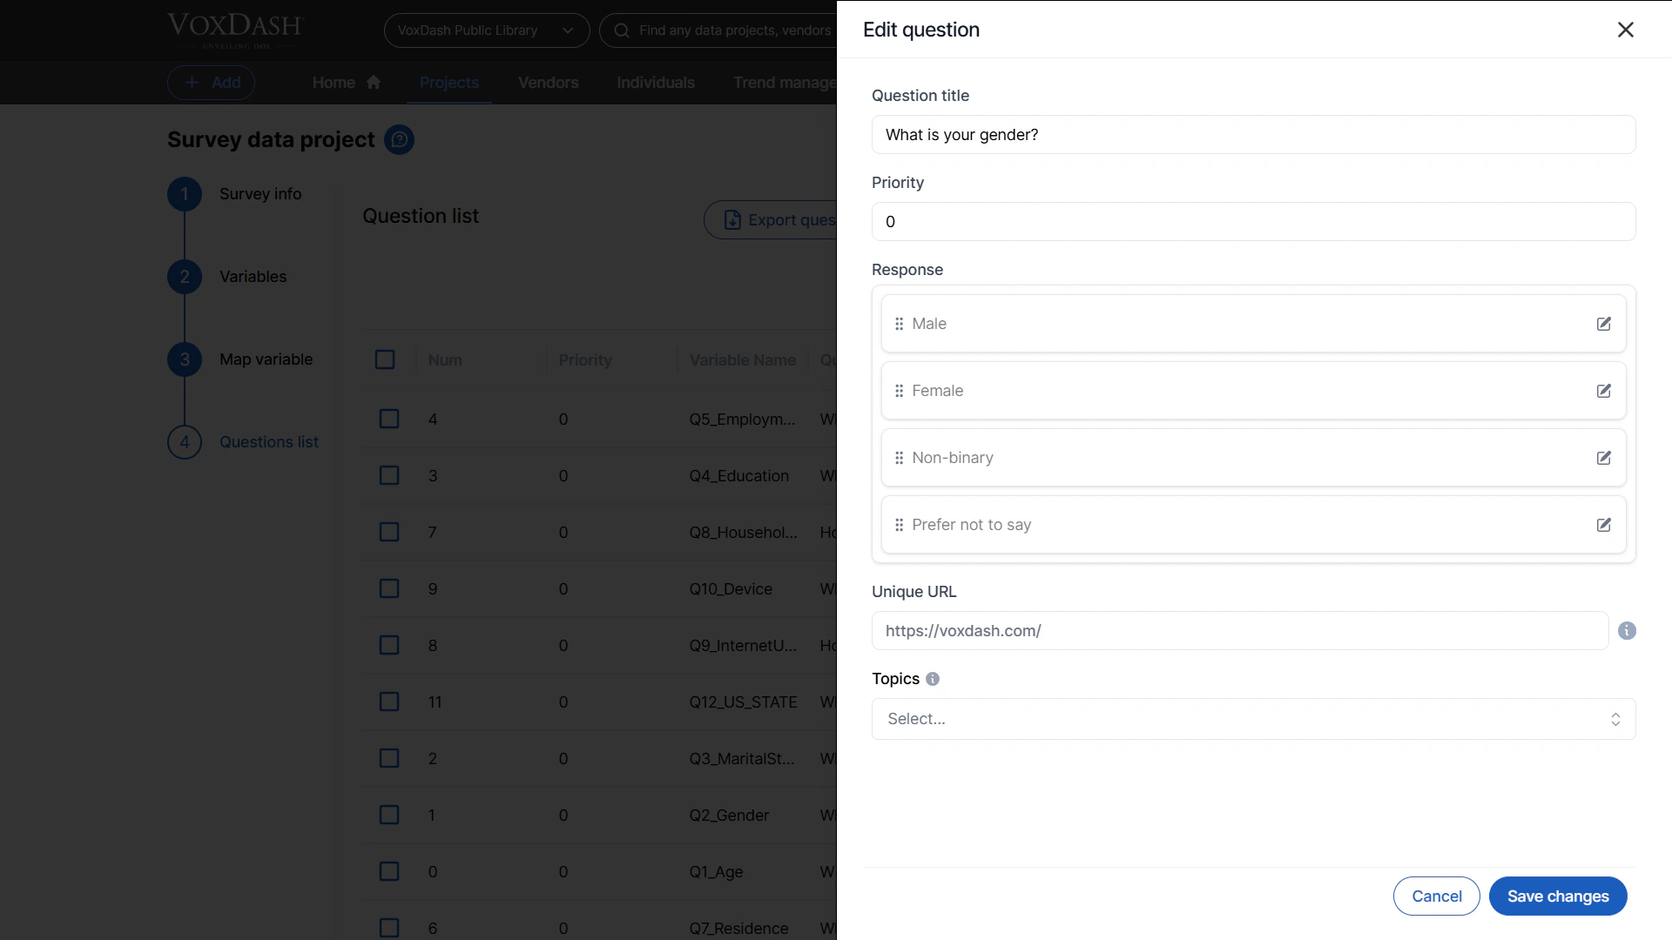Click Cancel button

(x=1436, y=896)
